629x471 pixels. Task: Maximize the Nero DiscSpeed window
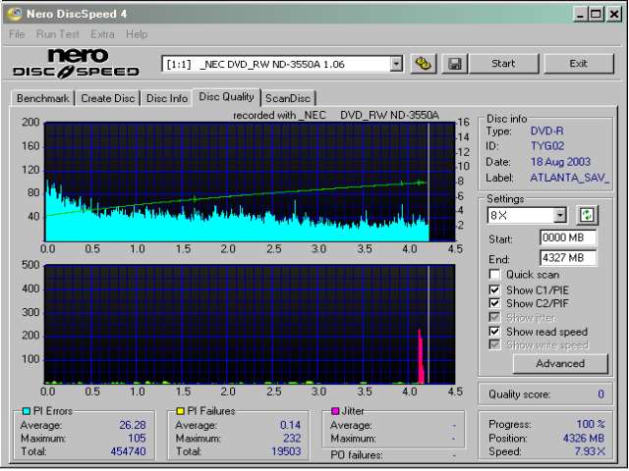[x=596, y=15]
